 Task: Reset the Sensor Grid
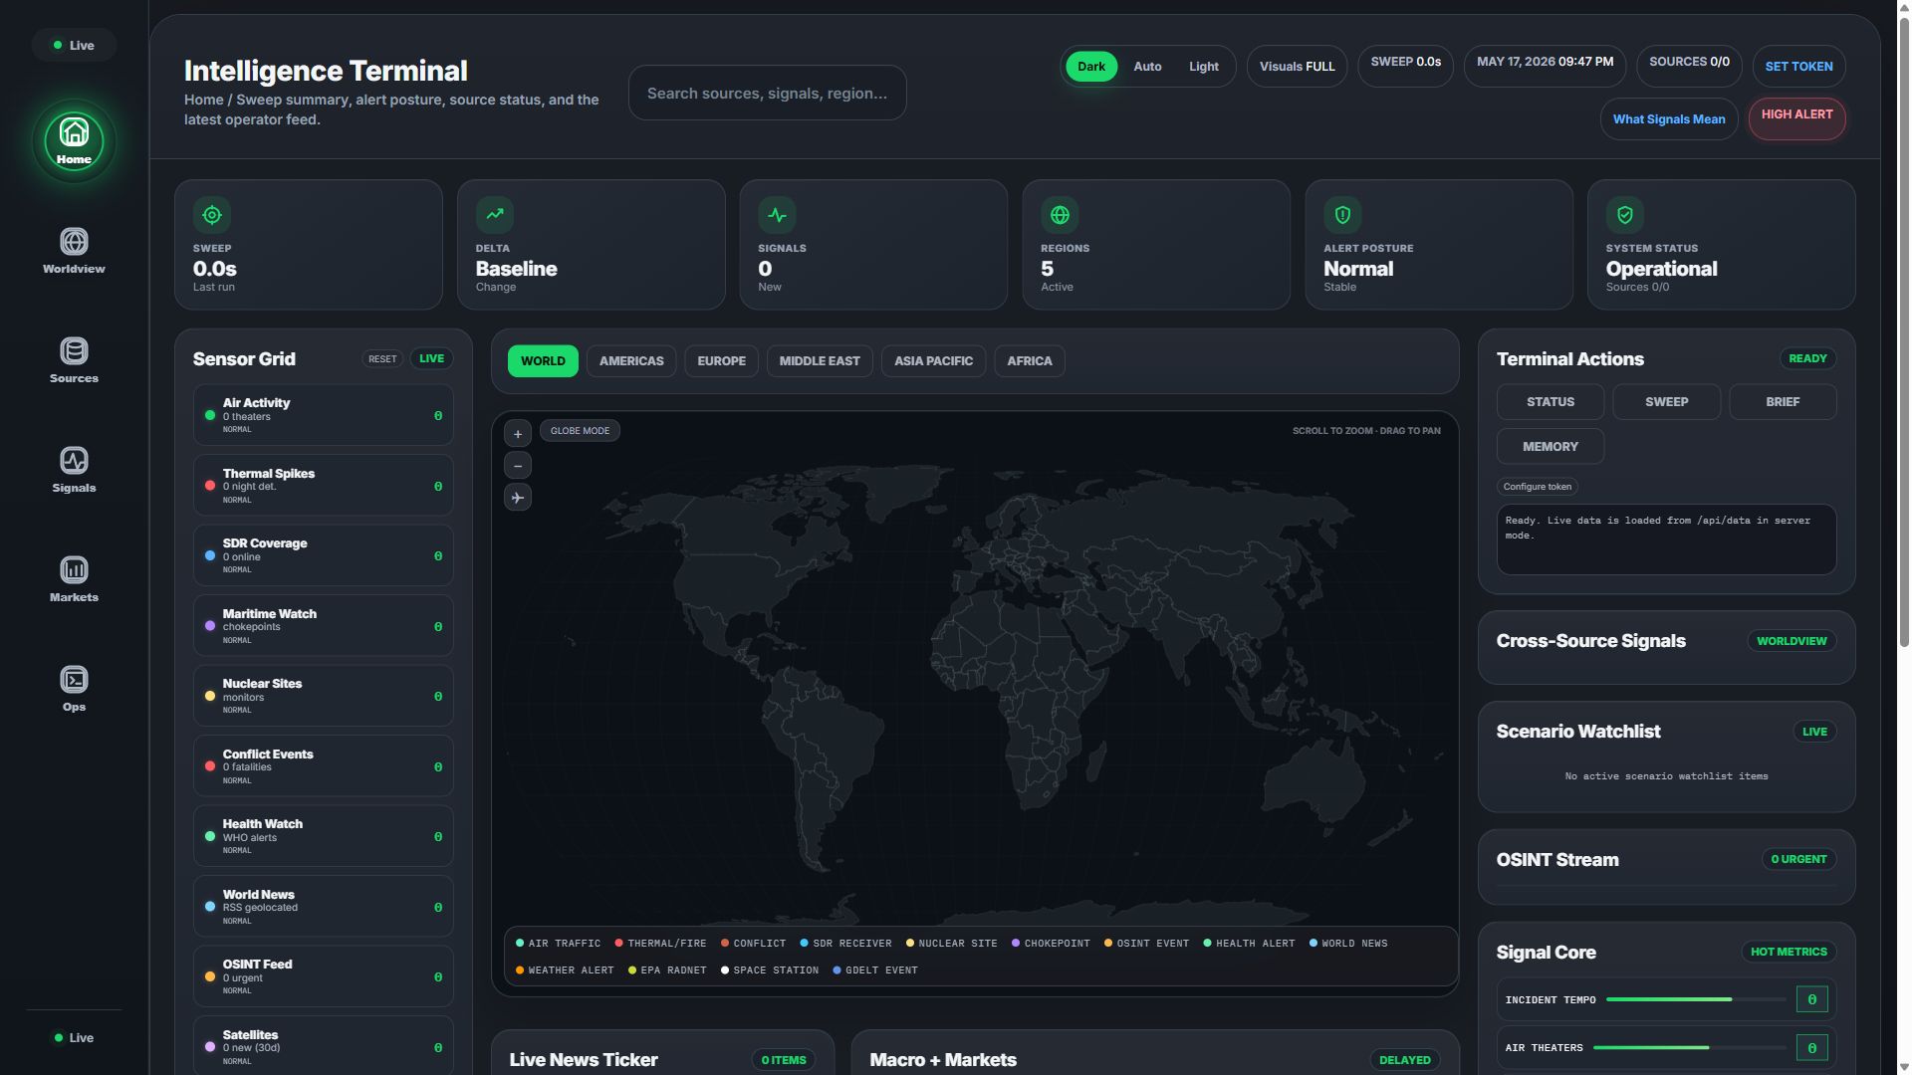click(x=382, y=359)
